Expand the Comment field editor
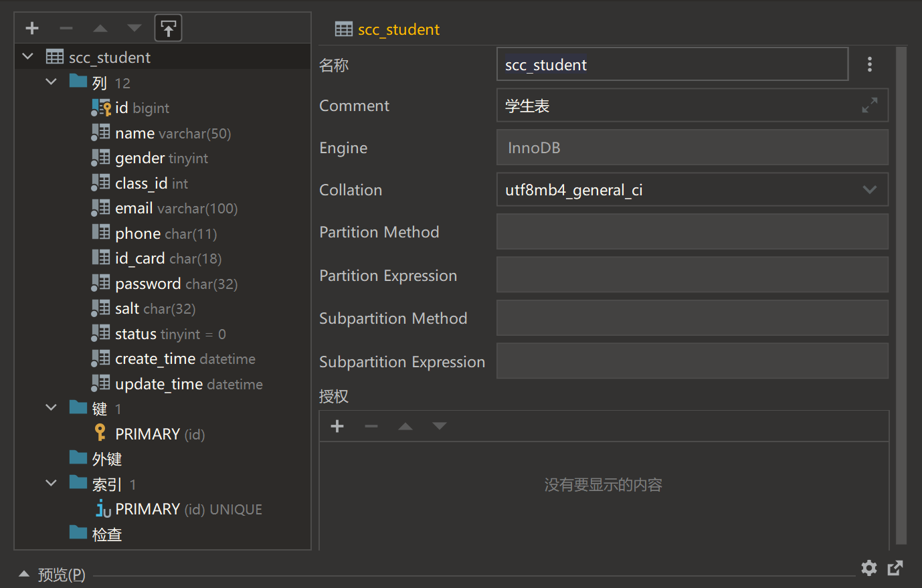Image resolution: width=922 pixels, height=588 pixels. (870, 105)
